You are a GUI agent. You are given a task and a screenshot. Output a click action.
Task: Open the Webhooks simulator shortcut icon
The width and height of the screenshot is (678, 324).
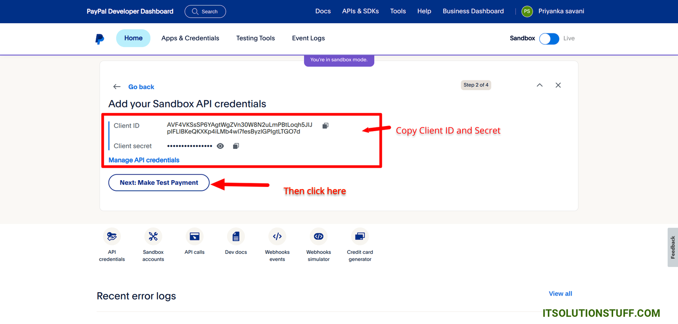pyautogui.click(x=319, y=236)
